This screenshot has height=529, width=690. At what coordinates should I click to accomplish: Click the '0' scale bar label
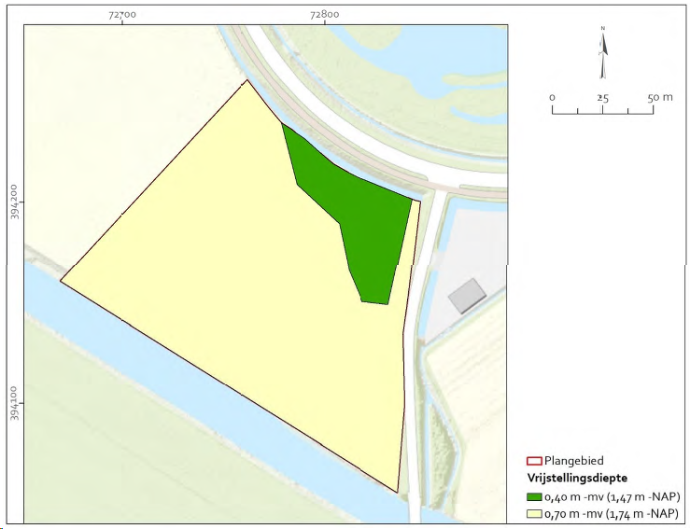click(x=552, y=98)
